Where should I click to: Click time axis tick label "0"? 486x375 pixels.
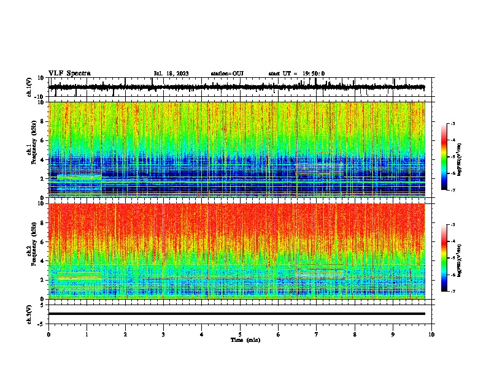(48, 335)
